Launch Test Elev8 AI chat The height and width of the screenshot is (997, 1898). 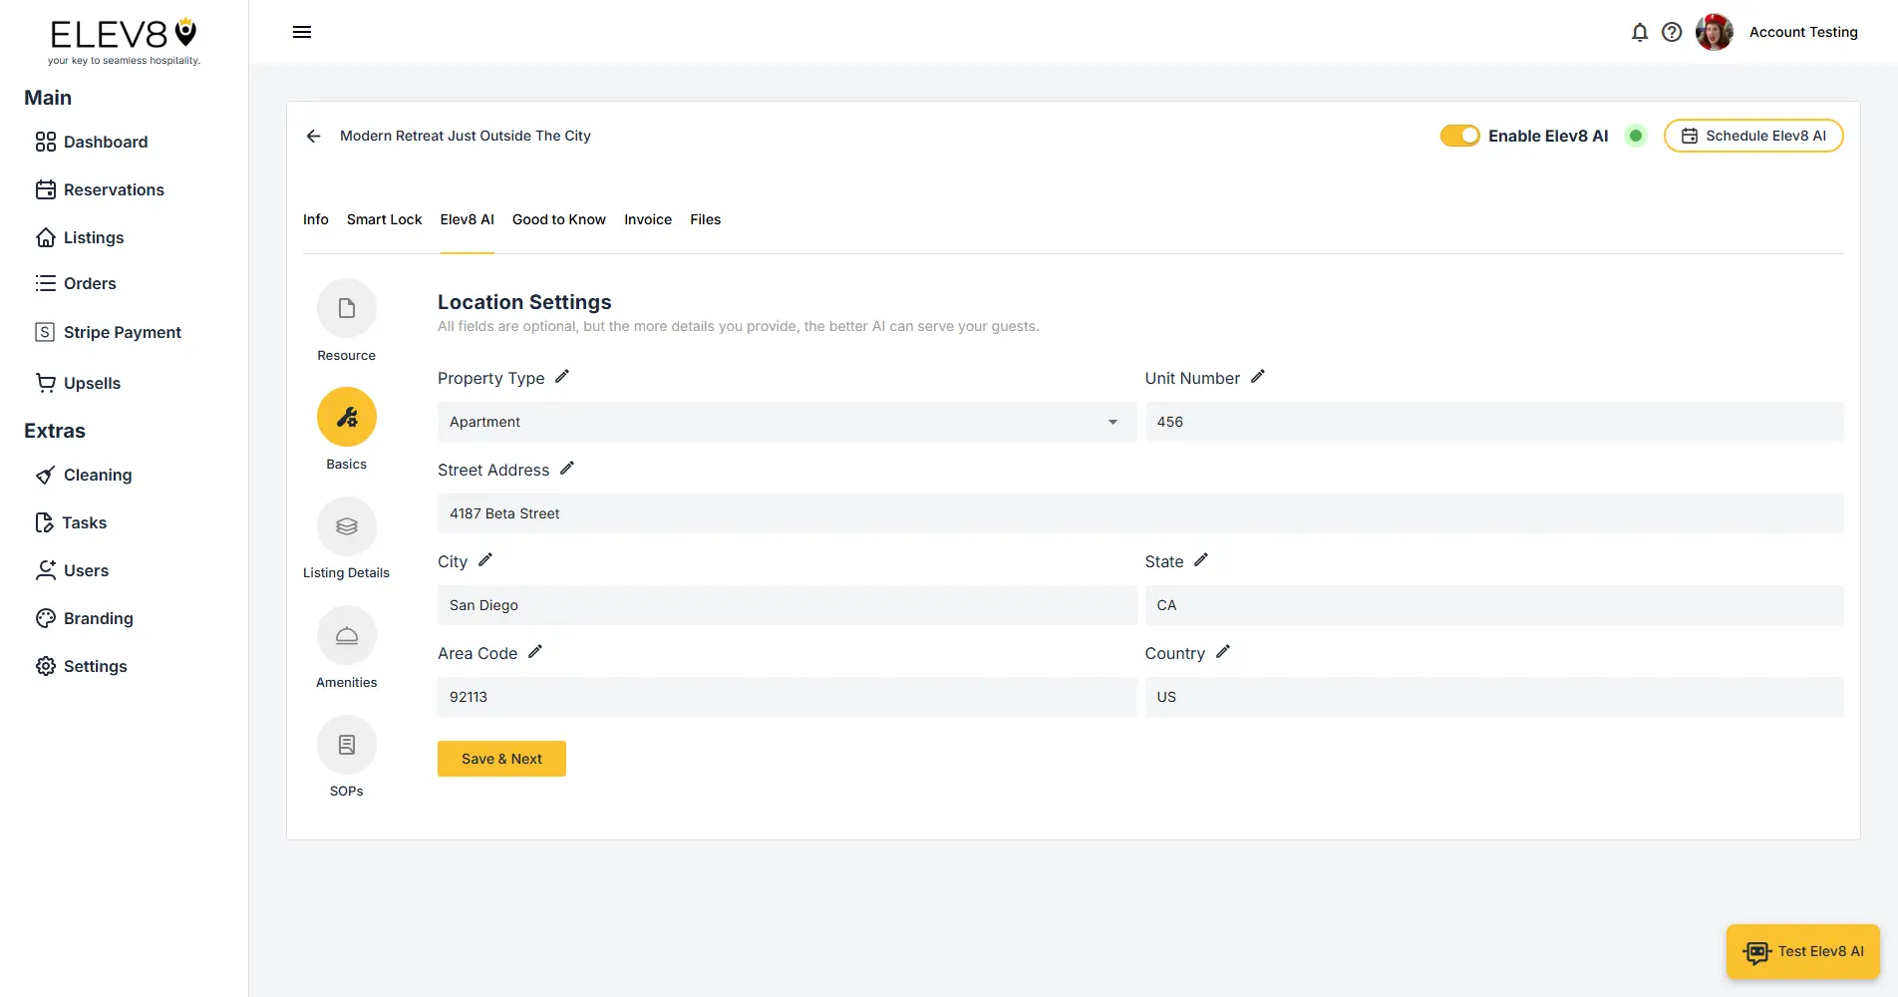1801,951
